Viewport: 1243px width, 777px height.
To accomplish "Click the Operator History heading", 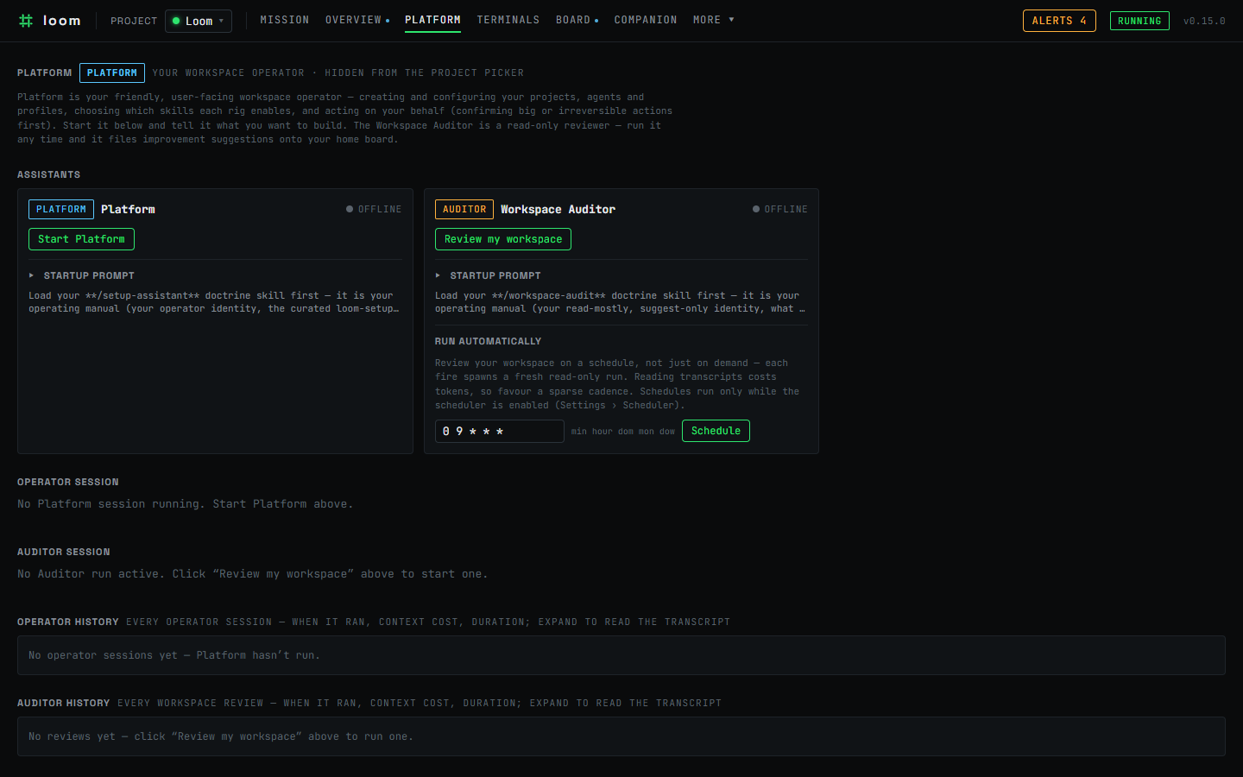I will (68, 622).
